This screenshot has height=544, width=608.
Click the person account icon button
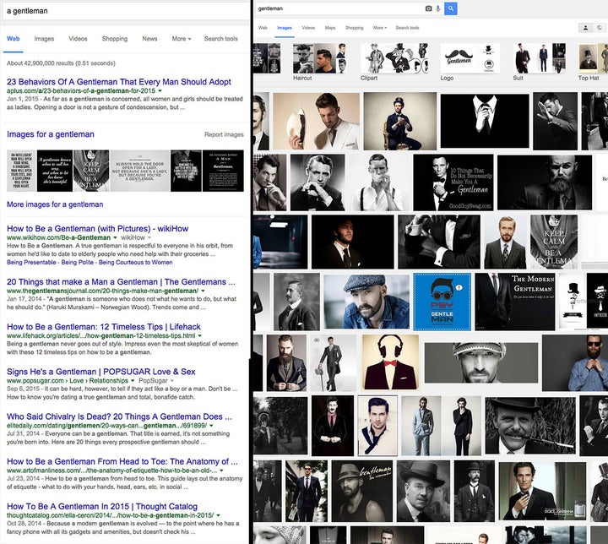[585, 28]
